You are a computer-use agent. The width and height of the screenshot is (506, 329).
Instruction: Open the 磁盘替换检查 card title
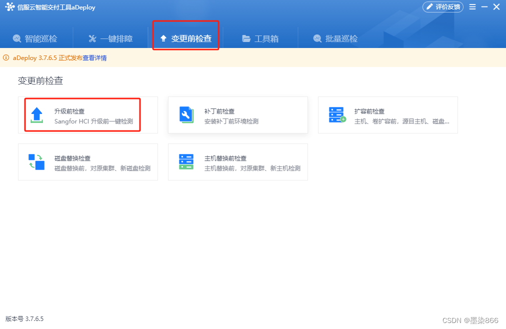(x=72, y=158)
